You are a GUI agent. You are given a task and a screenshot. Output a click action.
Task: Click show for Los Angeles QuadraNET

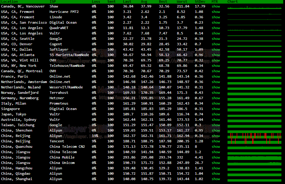click(216, 28)
